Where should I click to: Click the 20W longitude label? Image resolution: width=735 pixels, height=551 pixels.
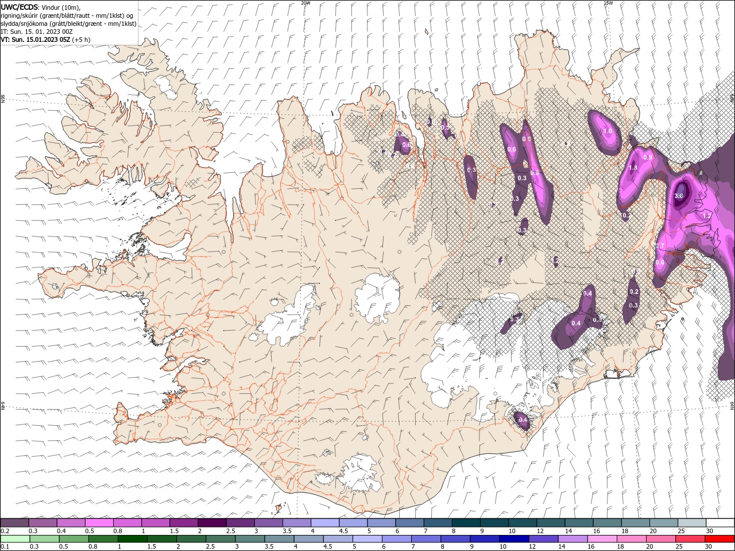(x=306, y=3)
